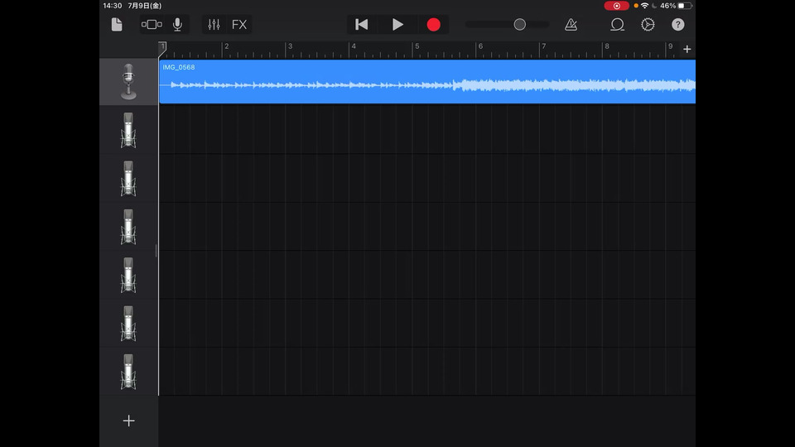Open song settings gear
Viewport: 795px width, 447px height.
click(648, 24)
